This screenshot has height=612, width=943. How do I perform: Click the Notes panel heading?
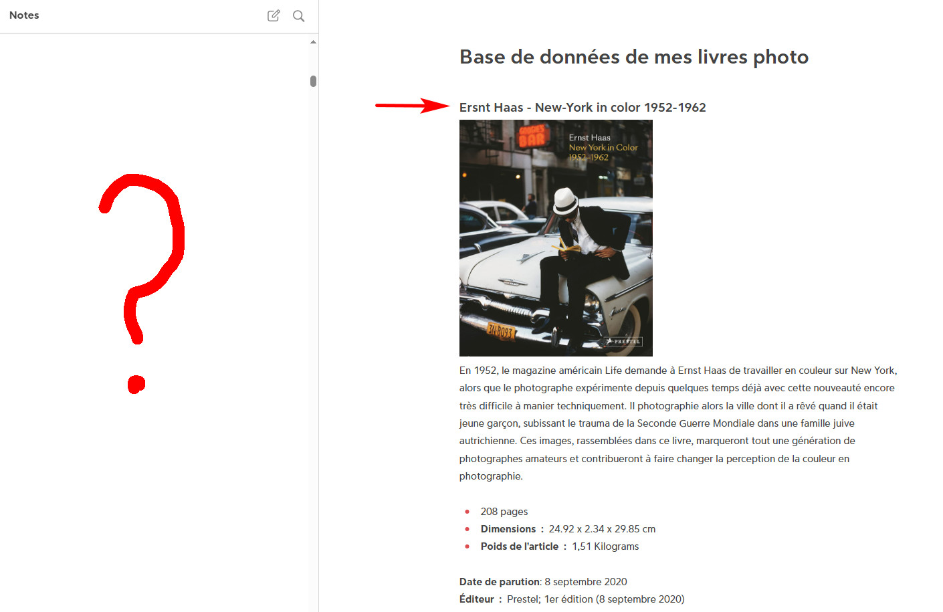tap(24, 15)
